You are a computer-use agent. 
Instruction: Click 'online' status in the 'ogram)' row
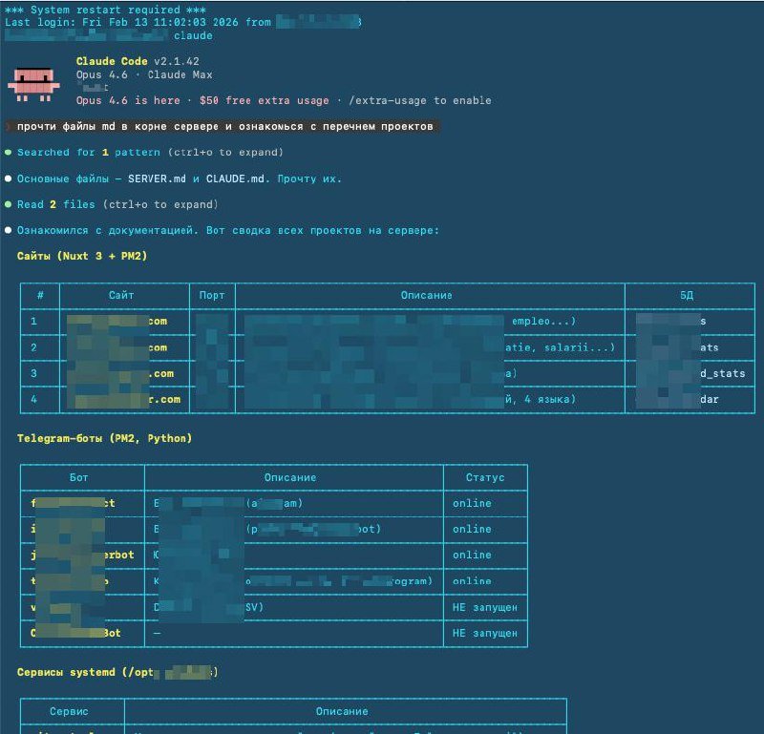472,581
